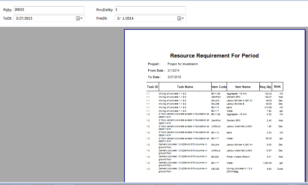
Task: Click the quantity value '138.37'
Action: pos(268,97)
